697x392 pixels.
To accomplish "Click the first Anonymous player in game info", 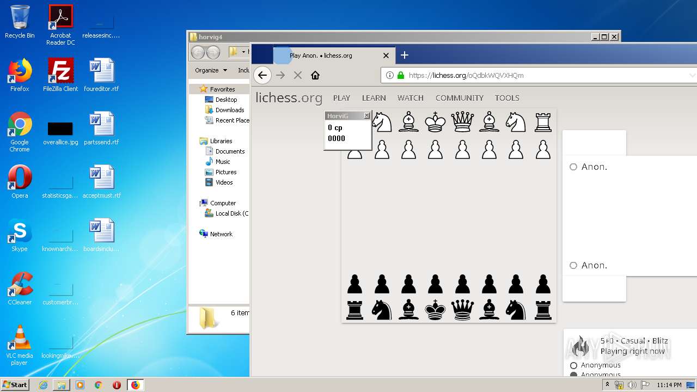I will click(601, 365).
